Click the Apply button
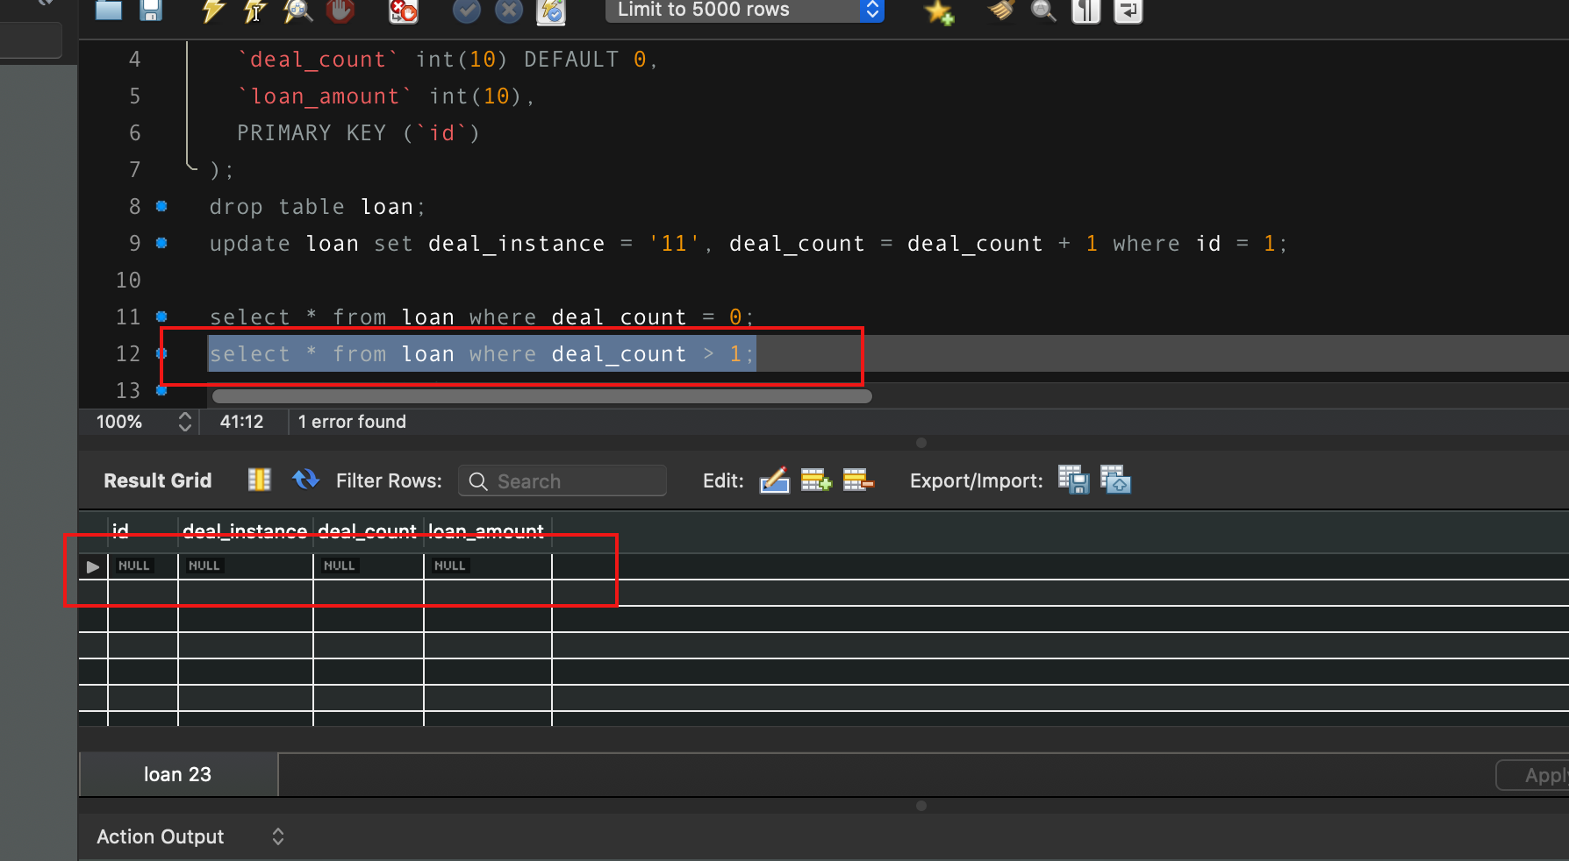The width and height of the screenshot is (1569, 861). tap(1532, 775)
